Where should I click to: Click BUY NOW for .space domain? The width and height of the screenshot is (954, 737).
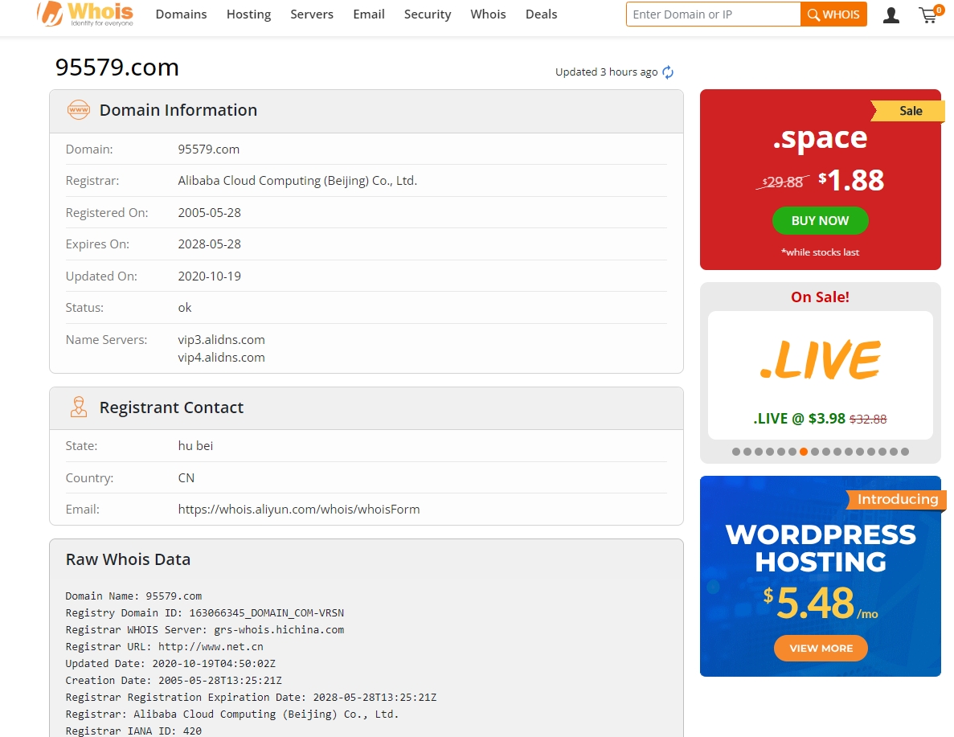820,220
